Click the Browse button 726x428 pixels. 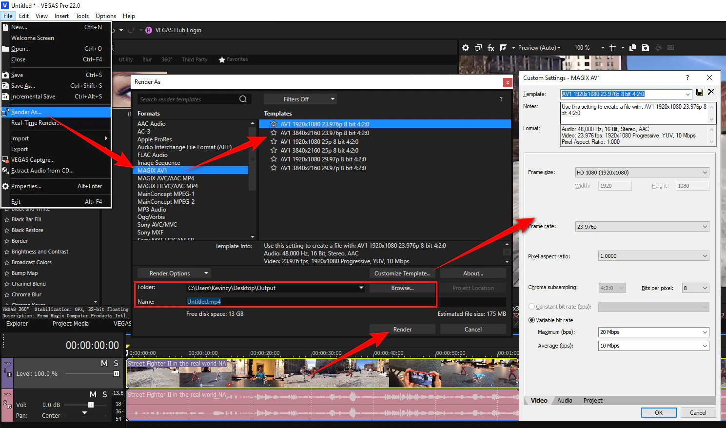[402, 288]
